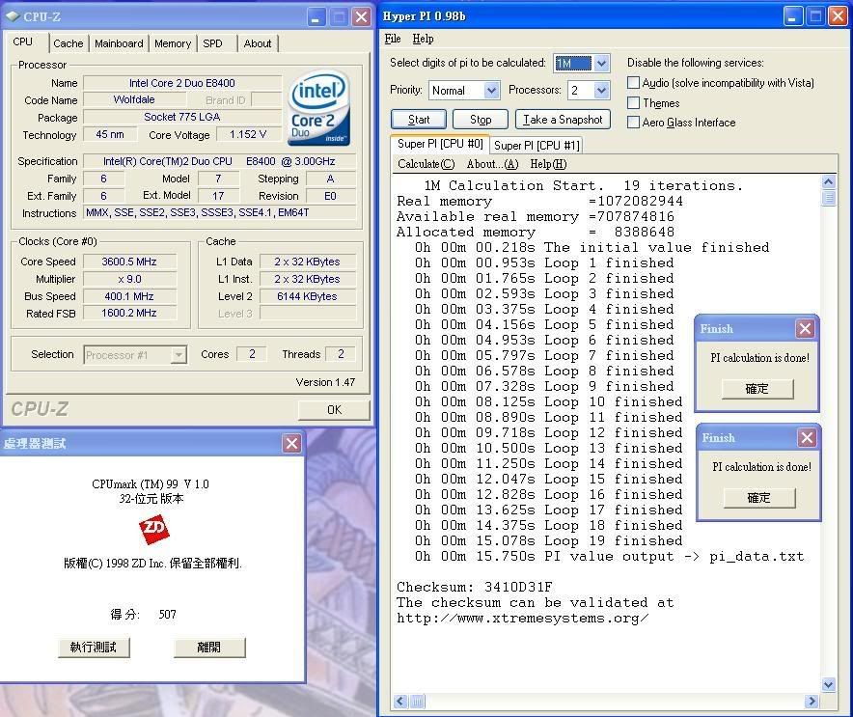Open the Processor #1 selection dropdown
The image size is (853, 717).
tap(178, 355)
